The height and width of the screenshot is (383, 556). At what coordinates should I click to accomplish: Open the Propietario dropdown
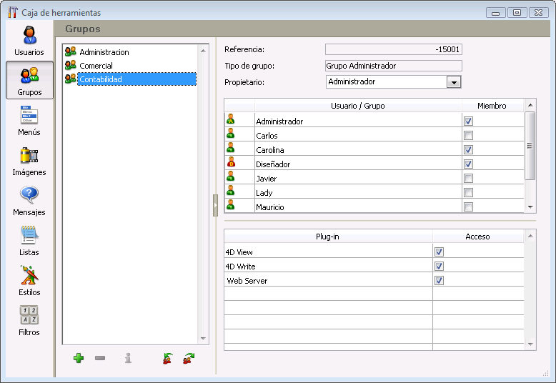pos(453,82)
